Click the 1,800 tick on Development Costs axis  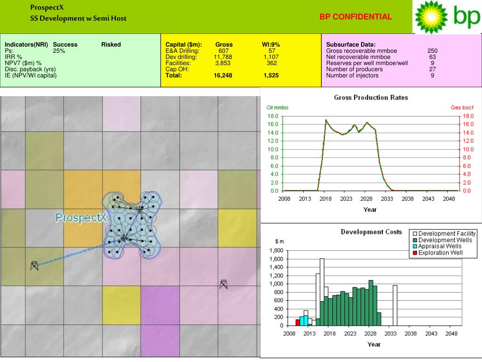pyautogui.click(x=276, y=251)
